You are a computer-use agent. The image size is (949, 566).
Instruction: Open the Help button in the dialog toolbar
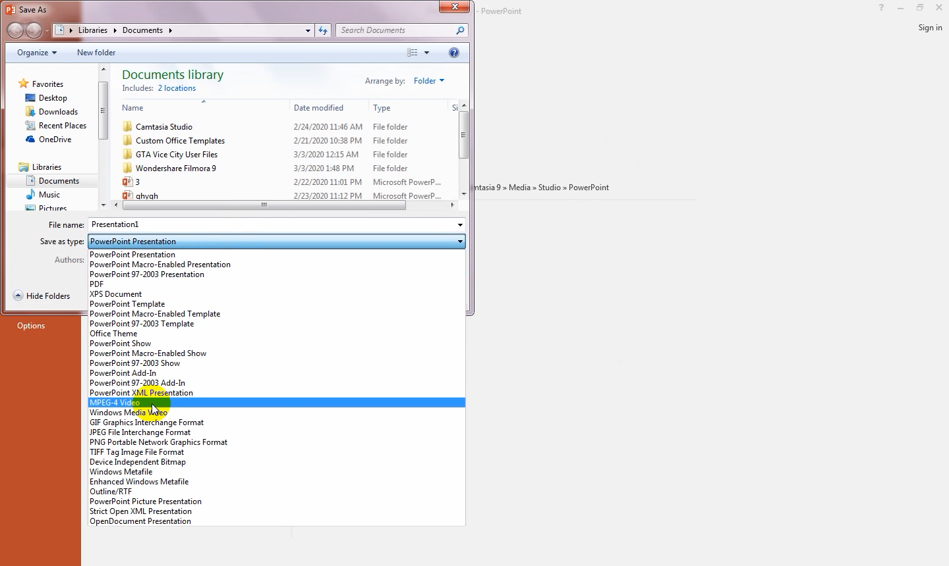click(453, 53)
